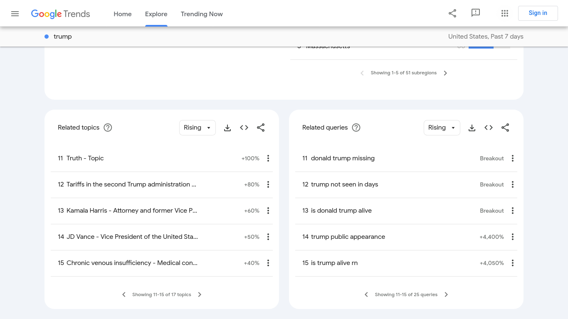The image size is (568, 319).
Task: Embed the Related queries widget
Action: pos(489,128)
